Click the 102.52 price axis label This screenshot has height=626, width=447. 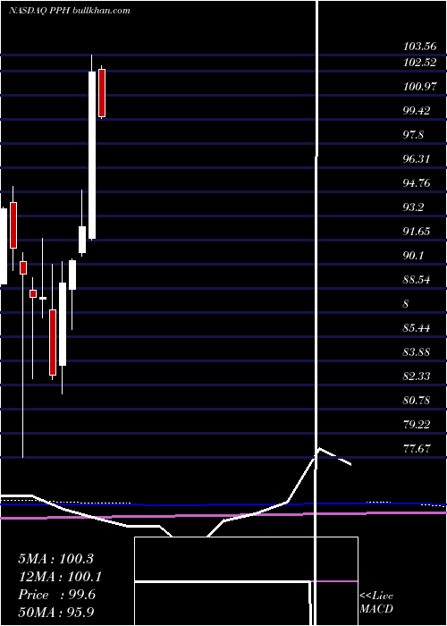click(x=419, y=63)
